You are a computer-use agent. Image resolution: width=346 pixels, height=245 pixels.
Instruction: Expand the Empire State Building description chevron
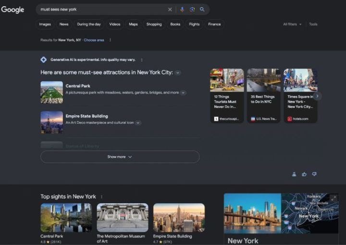tap(138, 123)
